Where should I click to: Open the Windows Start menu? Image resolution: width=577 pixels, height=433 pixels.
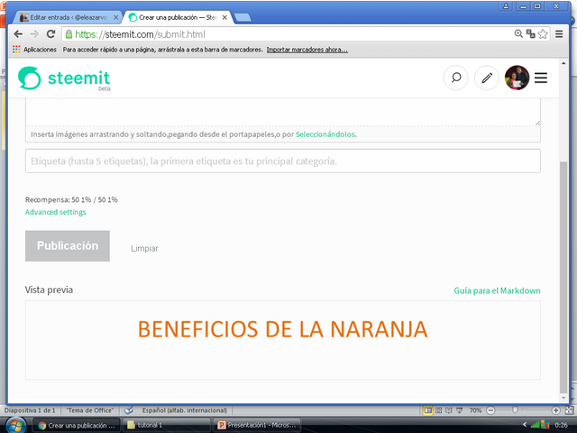(15, 426)
